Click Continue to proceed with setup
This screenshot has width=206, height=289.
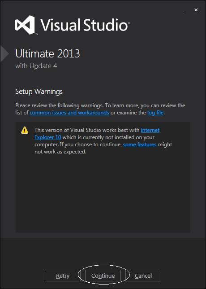coord(103,276)
